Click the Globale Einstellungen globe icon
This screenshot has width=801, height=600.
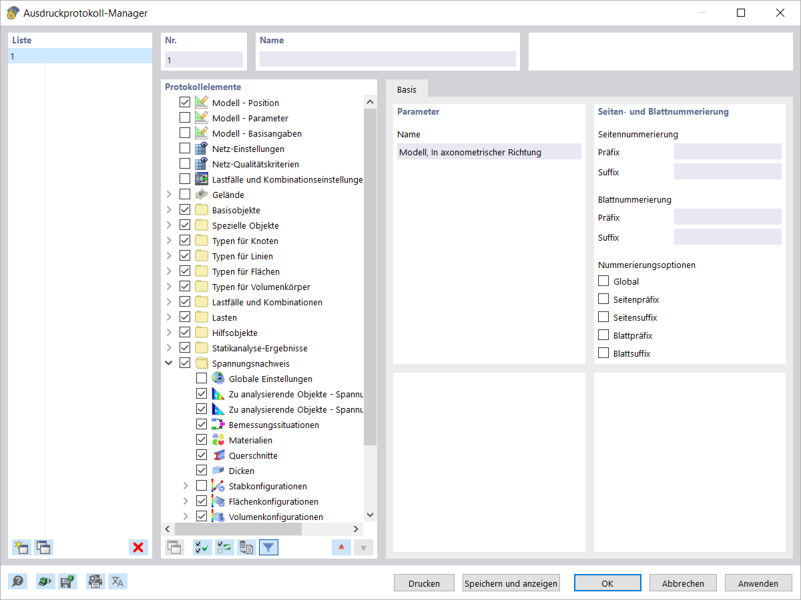(218, 379)
